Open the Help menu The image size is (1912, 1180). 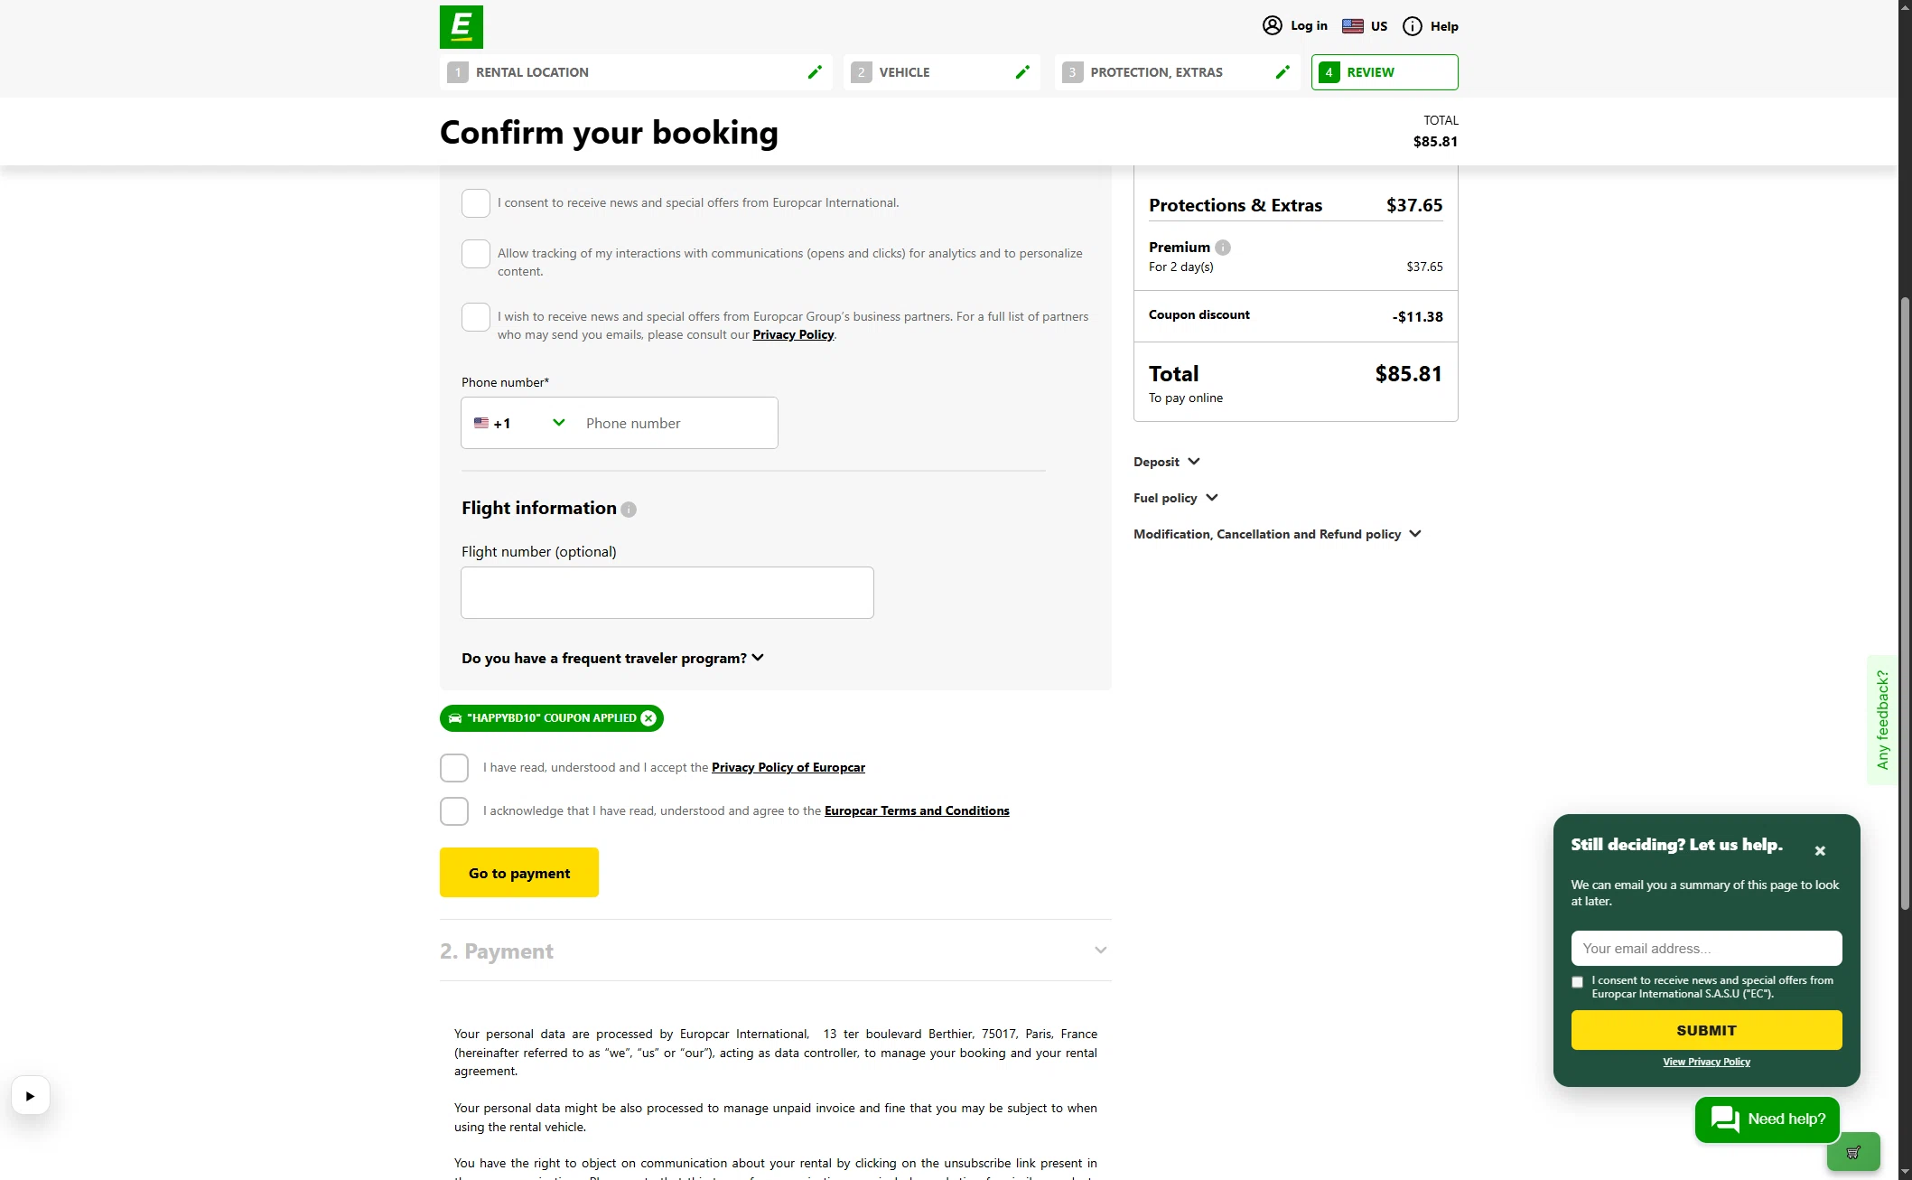[1431, 26]
